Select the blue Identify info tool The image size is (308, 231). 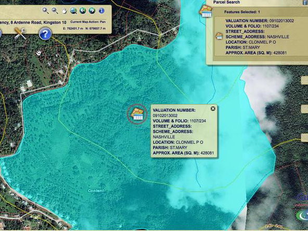click(101, 10)
